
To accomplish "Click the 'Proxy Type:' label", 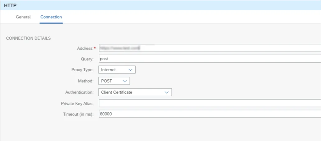I will click(82, 70).
